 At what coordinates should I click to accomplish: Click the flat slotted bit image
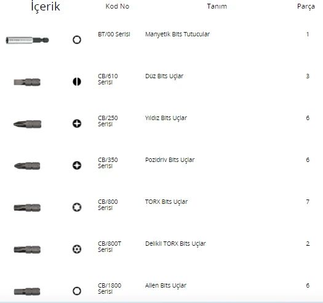[x=27, y=82]
